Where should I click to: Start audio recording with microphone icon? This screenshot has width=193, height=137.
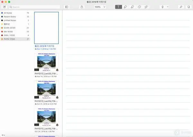(162, 7)
